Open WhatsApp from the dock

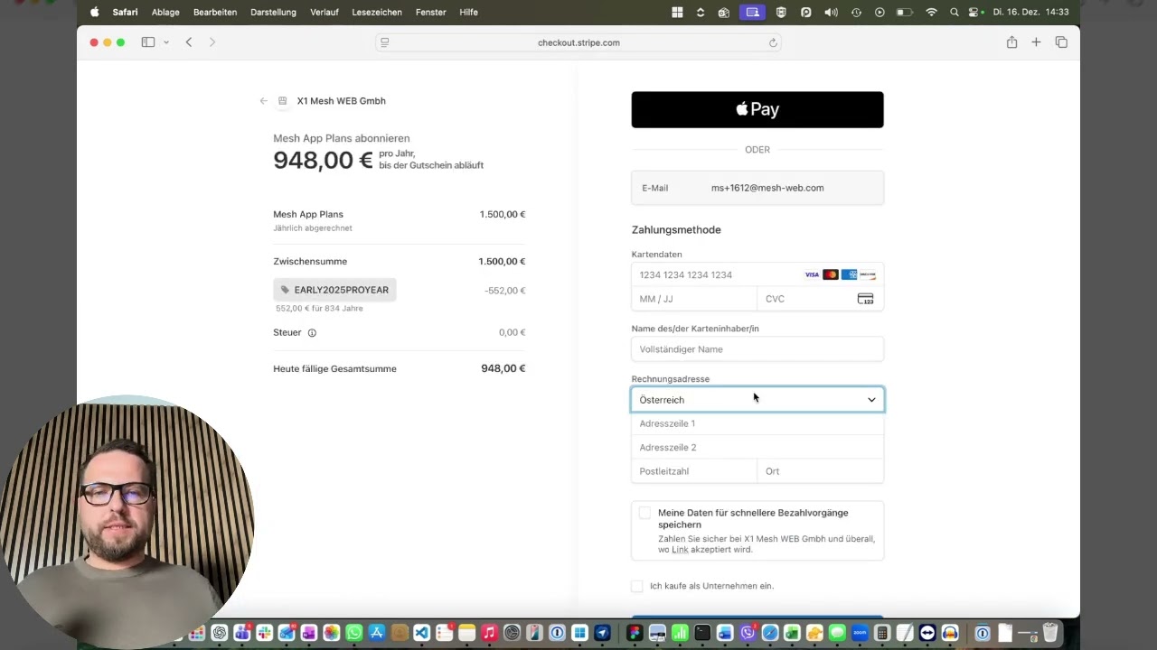tap(354, 633)
